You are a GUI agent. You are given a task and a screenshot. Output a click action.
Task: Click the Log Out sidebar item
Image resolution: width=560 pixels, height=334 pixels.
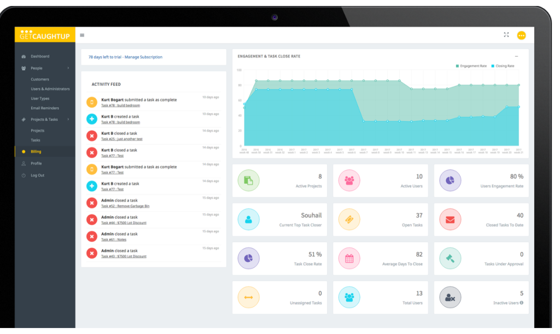(x=37, y=175)
